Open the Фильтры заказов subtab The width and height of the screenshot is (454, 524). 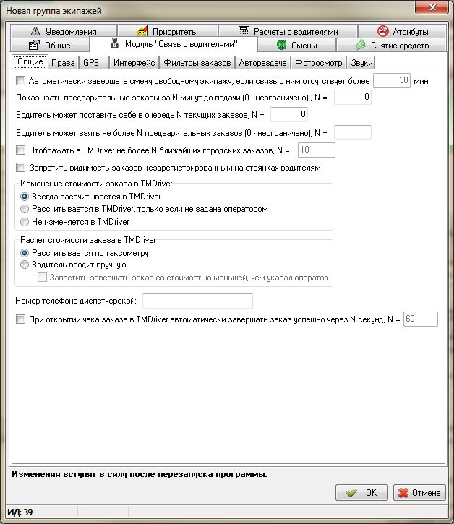point(196,63)
